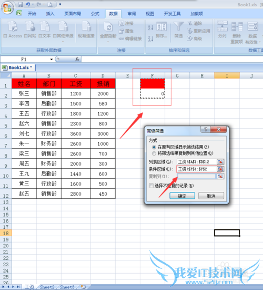Open the custom Sort dialog
This screenshot has height=290, width=263.
coord(161,30)
